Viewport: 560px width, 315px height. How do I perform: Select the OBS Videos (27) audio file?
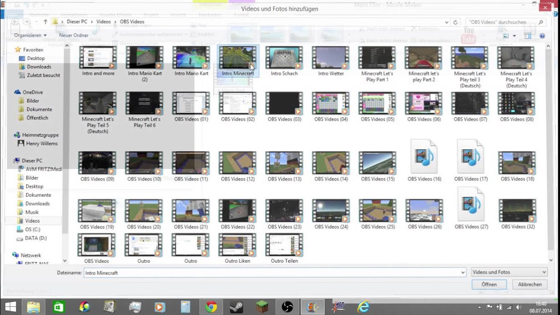471,208
